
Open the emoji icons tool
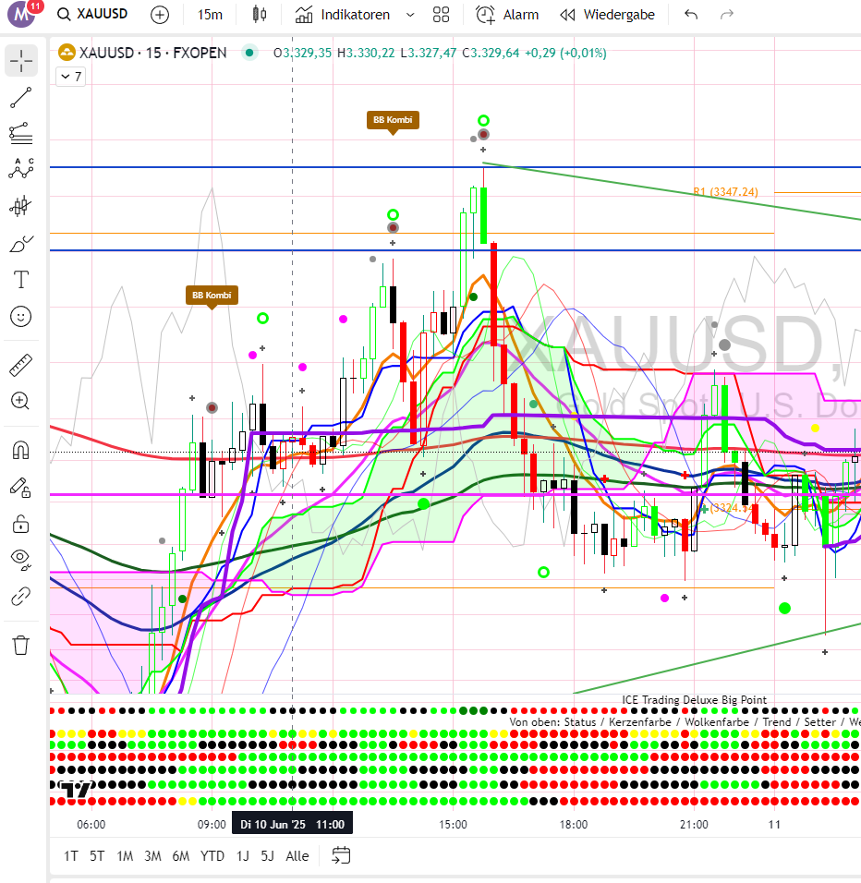click(x=20, y=316)
